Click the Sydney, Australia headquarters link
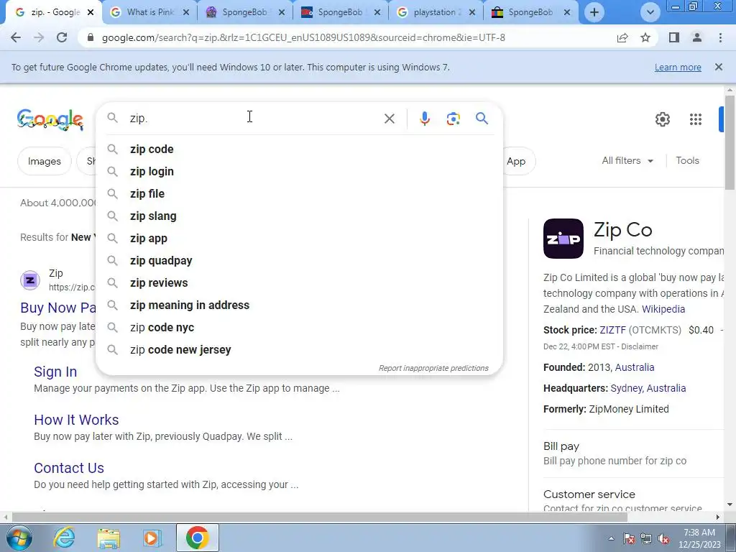The width and height of the screenshot is (736, 552). coord(648,388)
